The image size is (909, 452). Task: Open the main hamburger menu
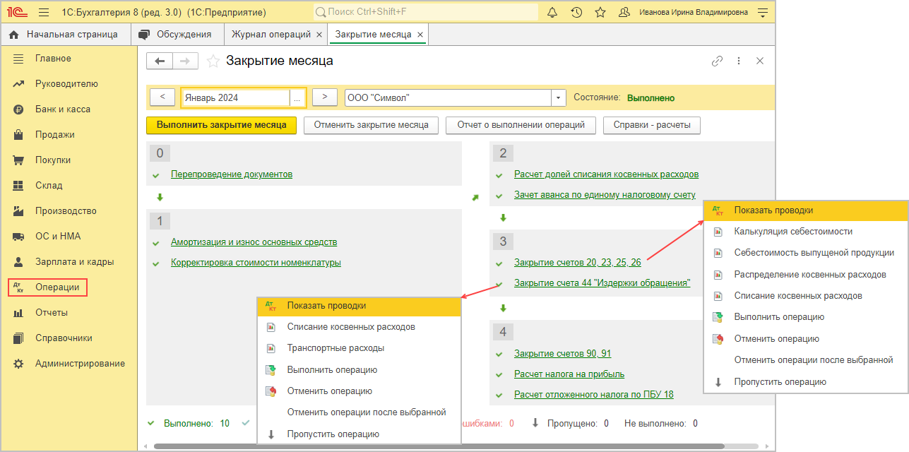click(x=44, y=13)
